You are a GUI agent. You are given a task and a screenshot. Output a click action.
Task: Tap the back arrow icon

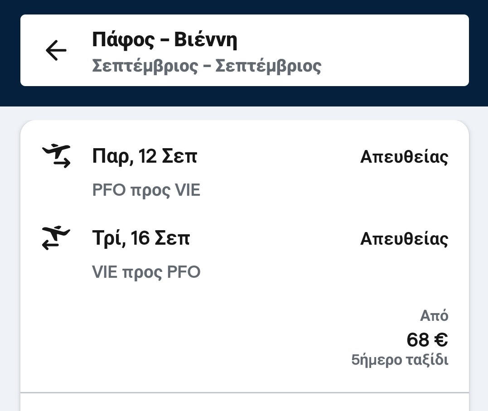click(56, 50)
